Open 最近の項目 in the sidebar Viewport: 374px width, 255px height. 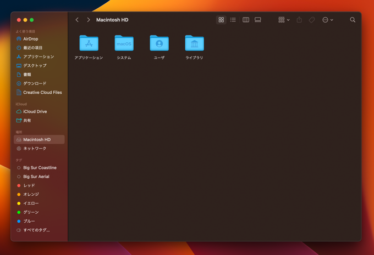(x=39, y=48)
